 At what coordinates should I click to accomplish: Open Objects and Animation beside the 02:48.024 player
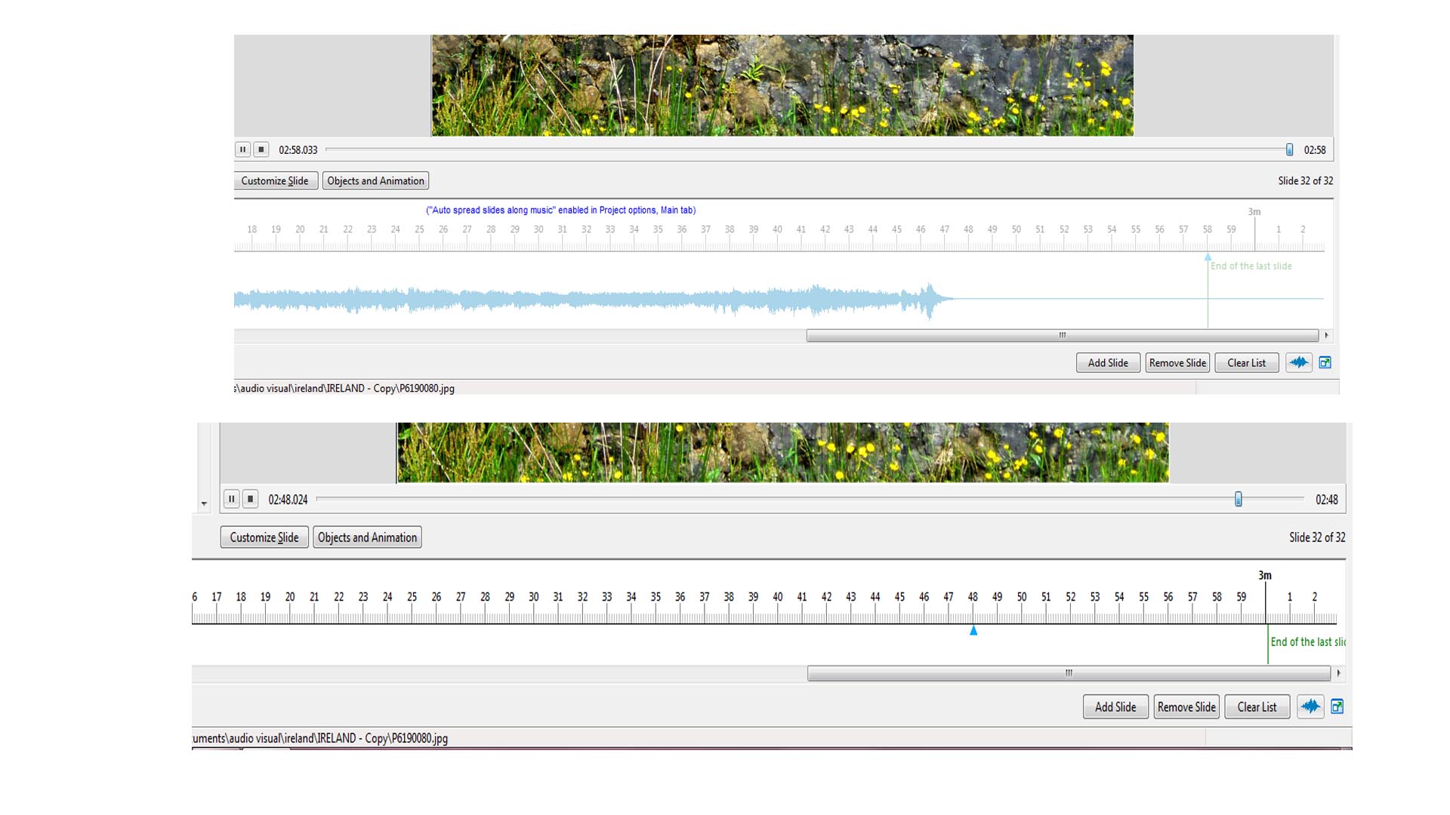pos(367,537)
